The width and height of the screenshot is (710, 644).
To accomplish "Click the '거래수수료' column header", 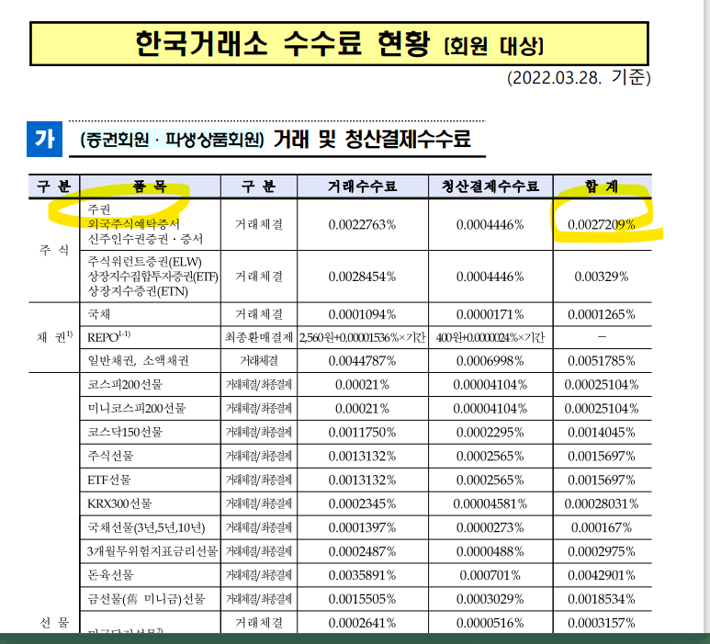I will (x=362, y=186).
